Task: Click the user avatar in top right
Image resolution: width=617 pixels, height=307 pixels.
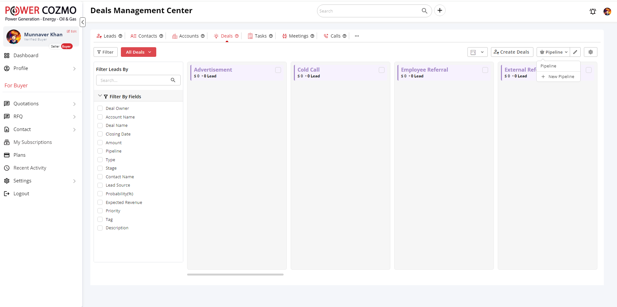Action: click(607, 12)
